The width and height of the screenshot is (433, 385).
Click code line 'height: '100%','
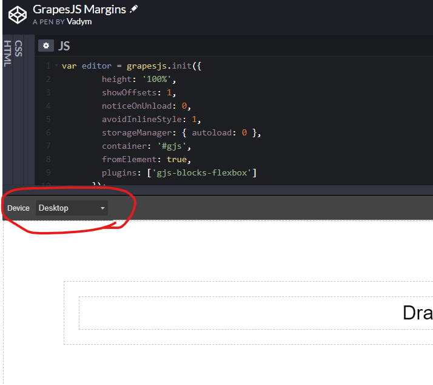pos(139,80)
